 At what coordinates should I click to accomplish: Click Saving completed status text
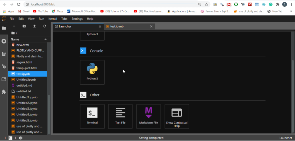tap(151, 138)
